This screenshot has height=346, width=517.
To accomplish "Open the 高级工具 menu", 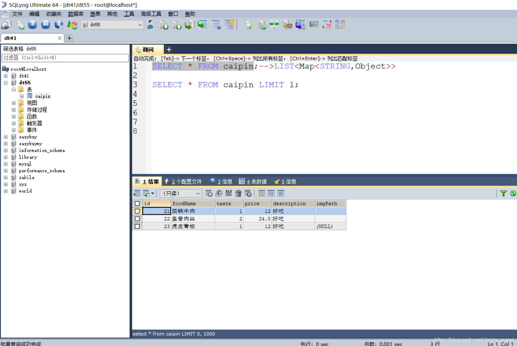I will [x=151, y=14].
